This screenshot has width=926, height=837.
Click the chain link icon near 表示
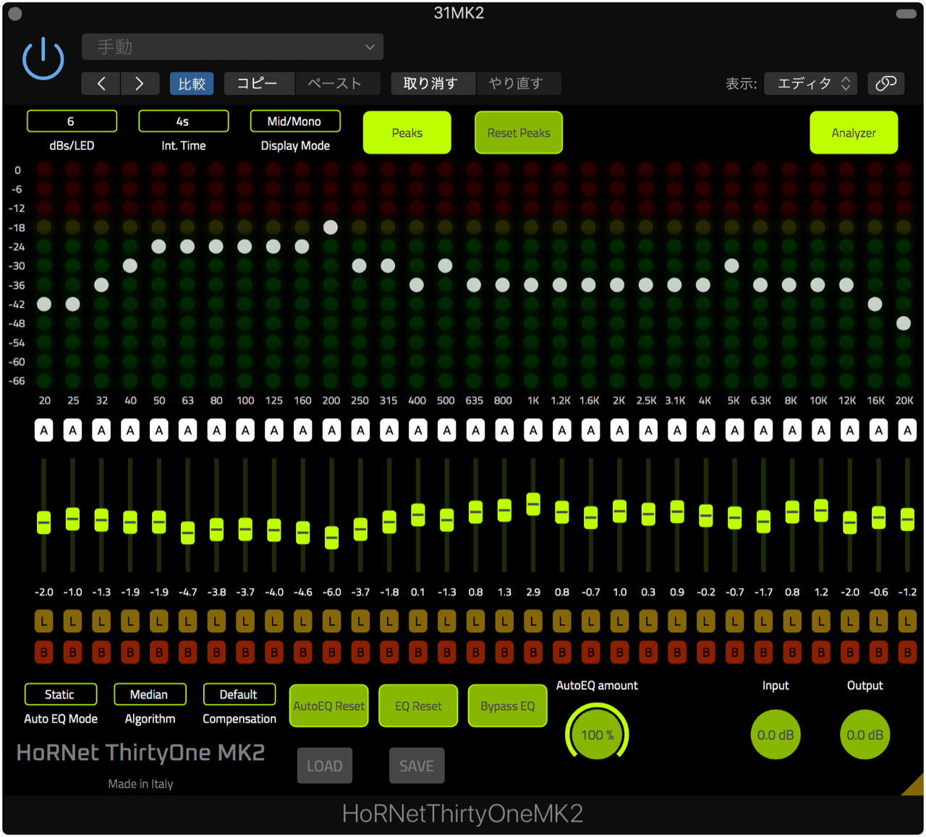[885, 83]
